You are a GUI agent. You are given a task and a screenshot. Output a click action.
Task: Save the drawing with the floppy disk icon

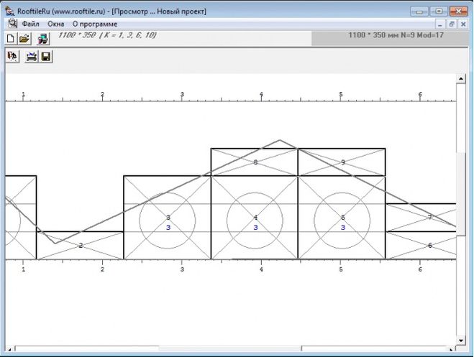tap(46, 56)
